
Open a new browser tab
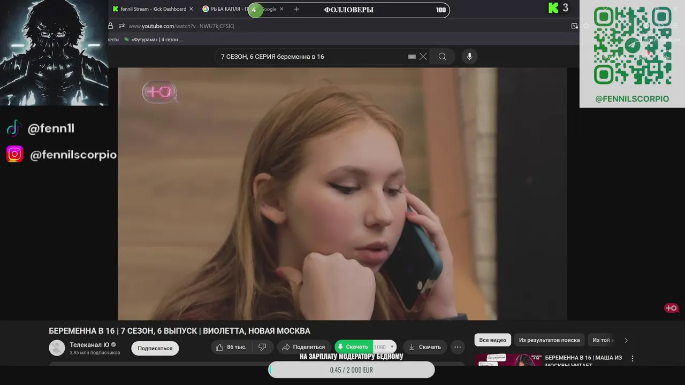(x=296, y=9)
